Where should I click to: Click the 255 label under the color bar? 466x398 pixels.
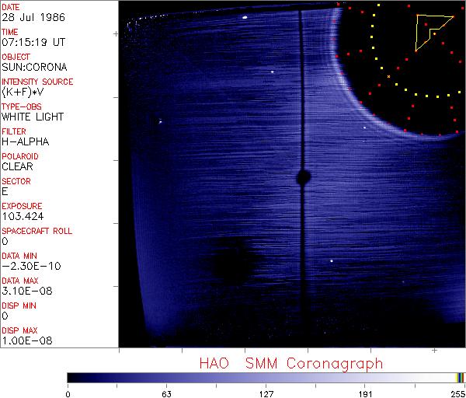(457, 393)
